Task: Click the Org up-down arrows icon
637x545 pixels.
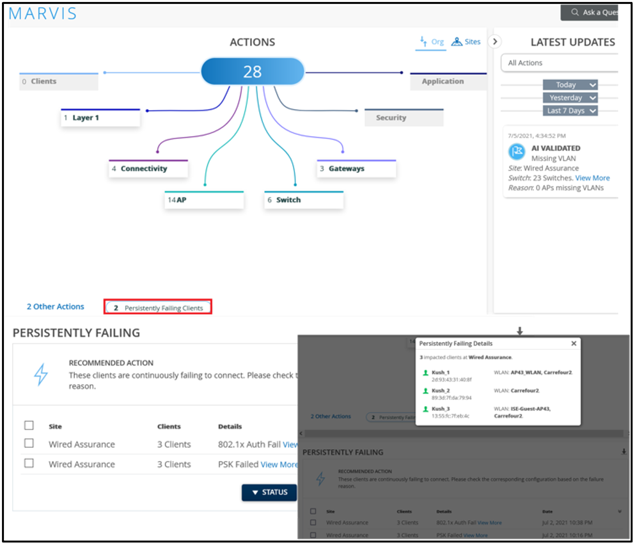Action: point(423,42)
